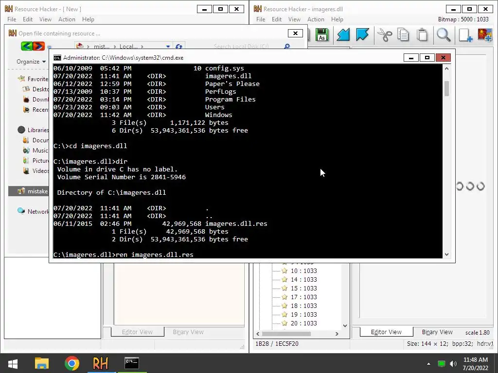The image size is (498, 373).
Task: Open the Windows Start menu
Action: (13, 363)
